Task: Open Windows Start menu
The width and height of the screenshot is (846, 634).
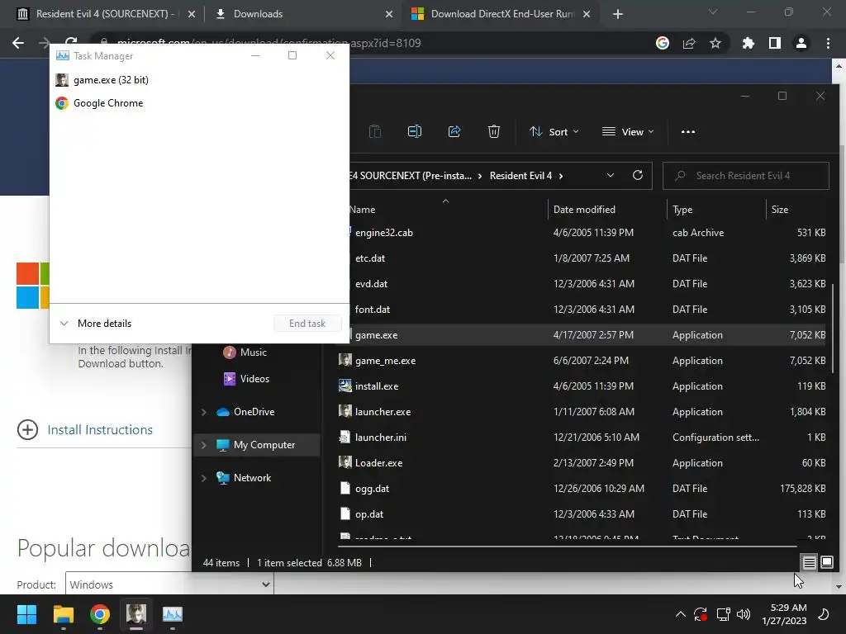Action: tap(26, 614)
